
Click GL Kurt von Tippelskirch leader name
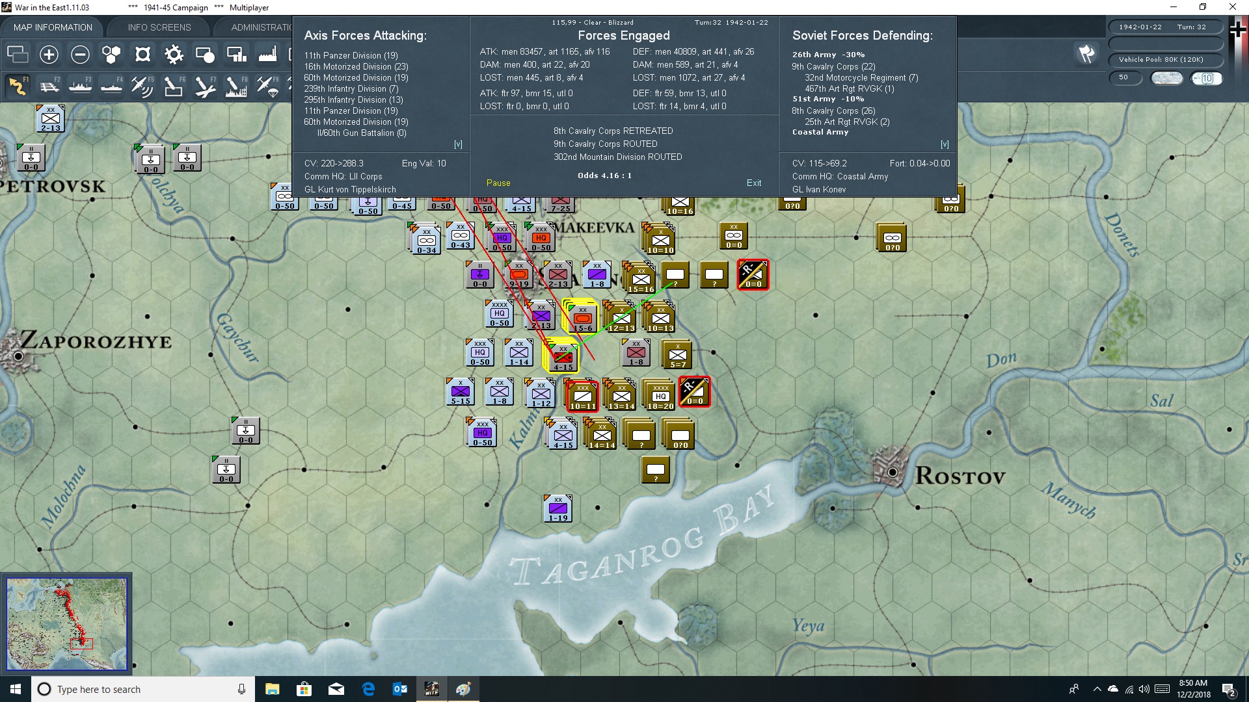350,189
